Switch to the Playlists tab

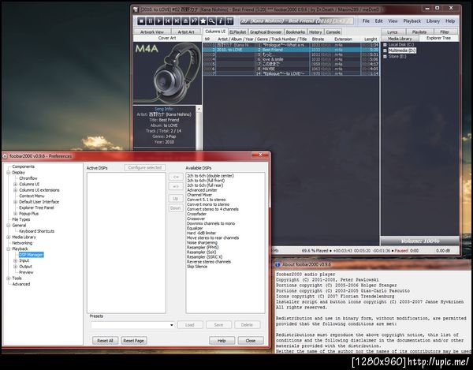[419, 32]
